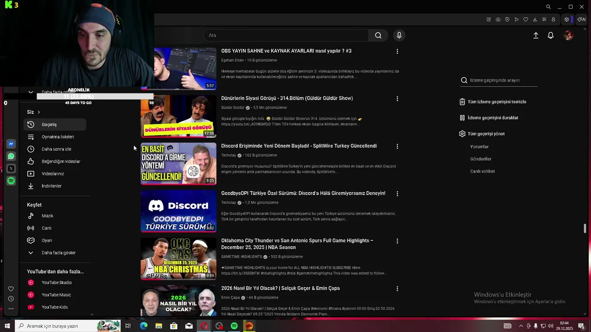Open Videolarınız in sidebar
Screen dimensions: 591x332
(54, 174)
